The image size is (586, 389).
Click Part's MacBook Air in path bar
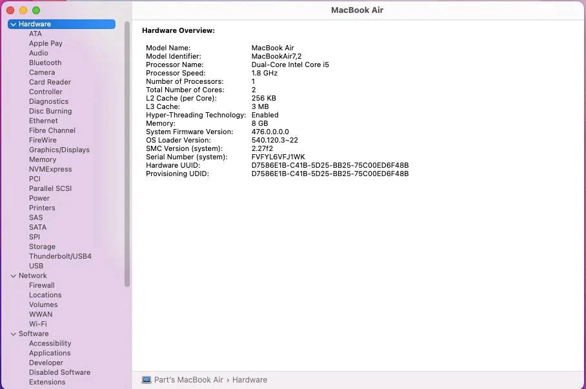point(188,380)
